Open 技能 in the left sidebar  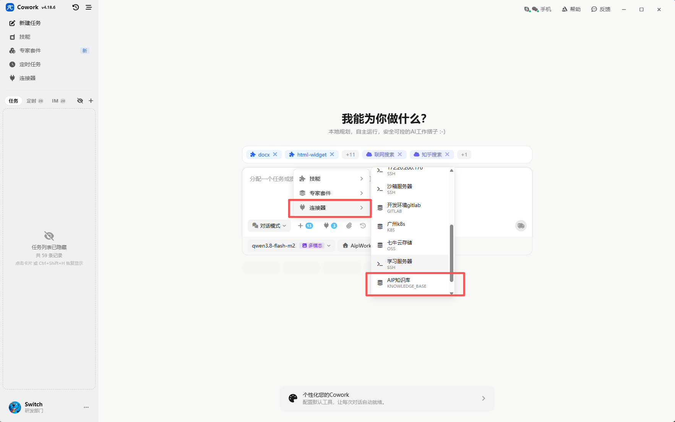[x=49, y=37]
